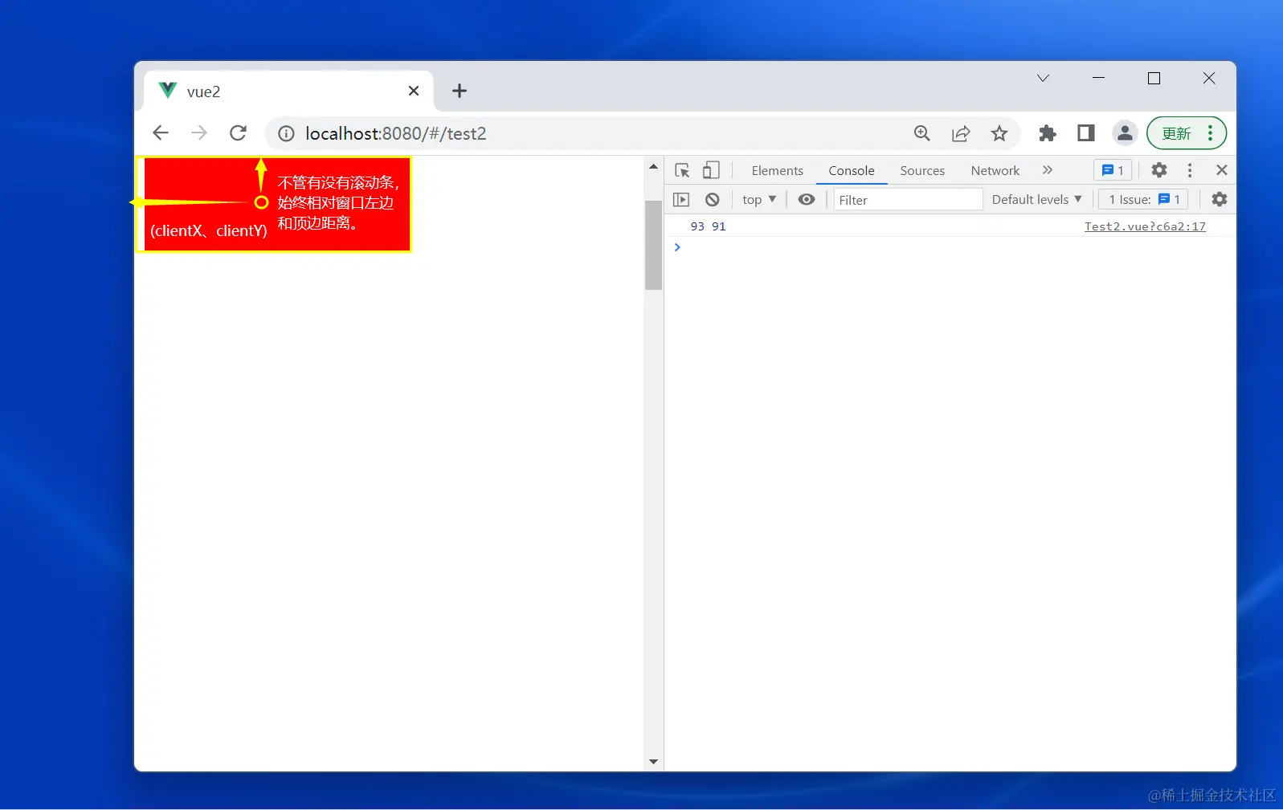Share this page icon
1283x810 pixels.
point(961,133)
